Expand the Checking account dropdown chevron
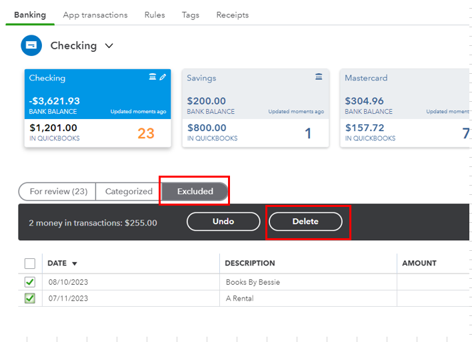 click(x=109, y=46)
